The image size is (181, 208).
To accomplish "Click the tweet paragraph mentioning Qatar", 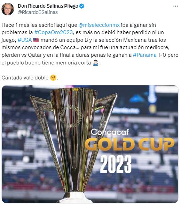I will (90, 44).
